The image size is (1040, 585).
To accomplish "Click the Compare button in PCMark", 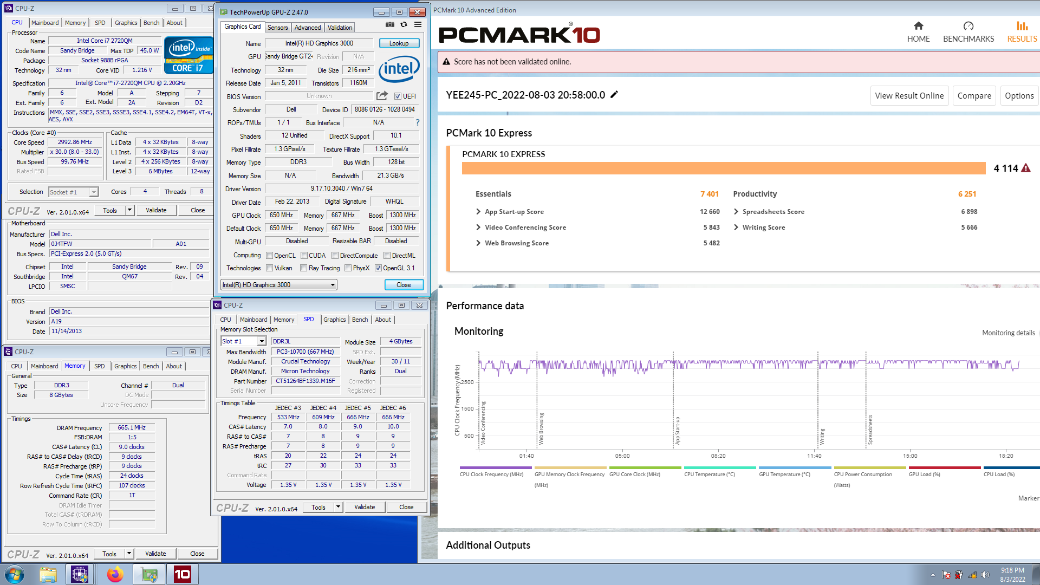I will pyautogui.click(x=974, y=96).
